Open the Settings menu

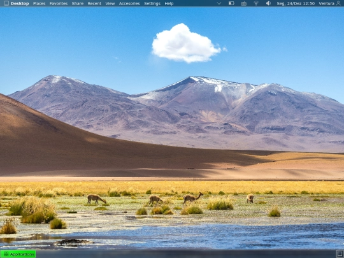(152, 4)
